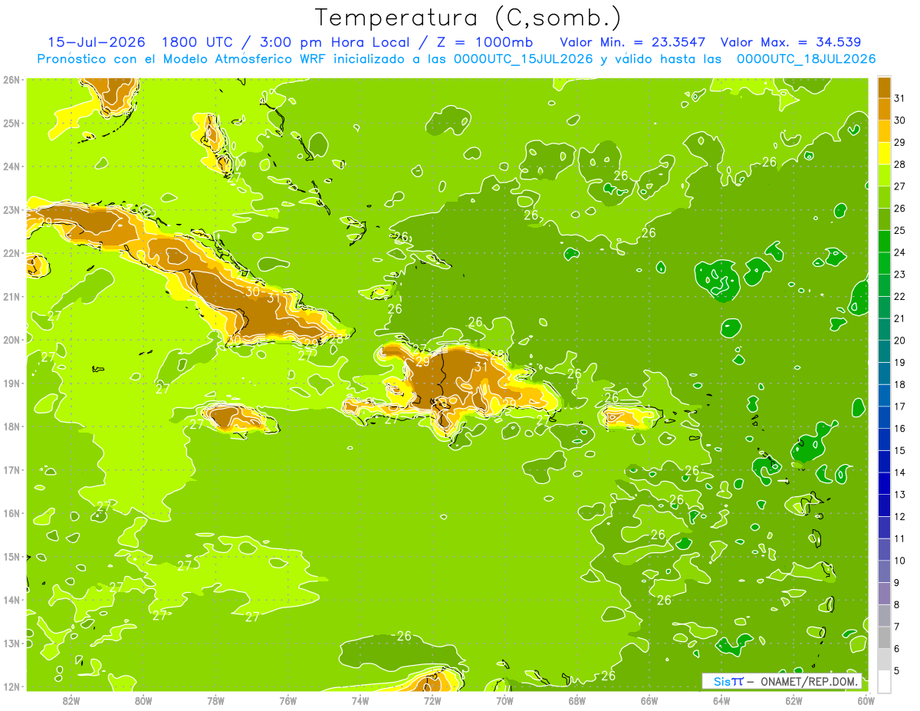Image resolution: width=920 pixels, height=711 pixels.
Task: Click legend scale value "20" beside colorbar
Action: click(900, 340)
